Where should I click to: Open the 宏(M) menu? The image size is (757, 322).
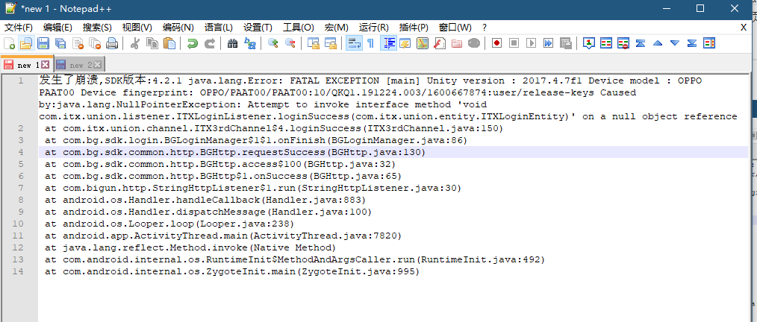click(337, 28)
